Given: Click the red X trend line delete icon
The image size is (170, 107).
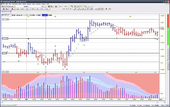Looking at the screenshot, I should coord(88,9).
